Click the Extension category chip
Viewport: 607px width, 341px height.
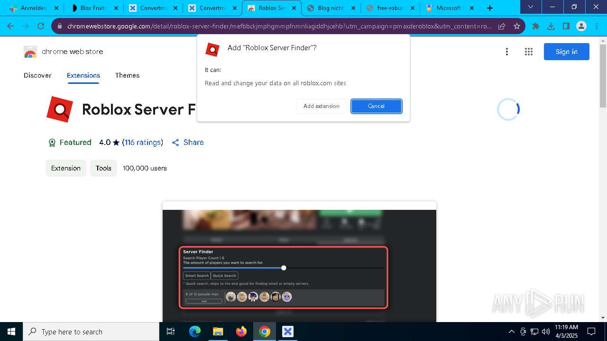[66, 168]
